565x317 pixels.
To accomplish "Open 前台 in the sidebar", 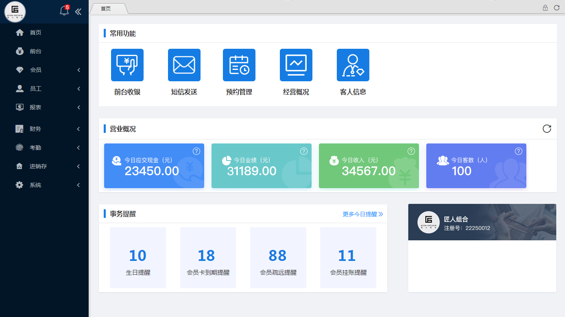I will [35, 51].
